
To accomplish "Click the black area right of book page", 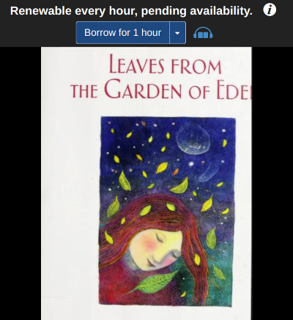I will [x=272, y=183].
